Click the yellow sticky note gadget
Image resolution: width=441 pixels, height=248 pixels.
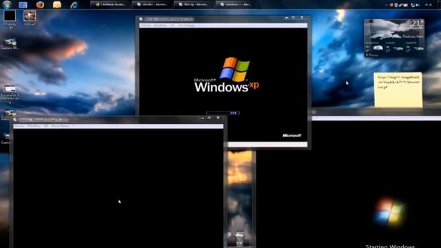click(x=398, y=90)
